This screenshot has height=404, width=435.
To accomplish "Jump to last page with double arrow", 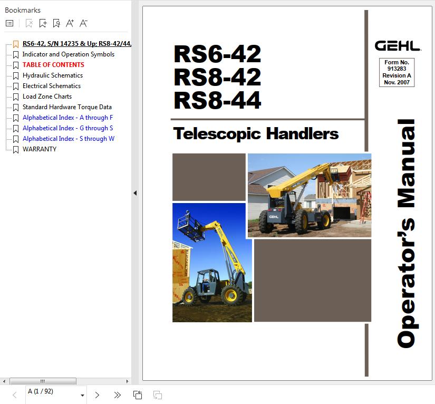I will pyautogui.click(x=117, y=395).
